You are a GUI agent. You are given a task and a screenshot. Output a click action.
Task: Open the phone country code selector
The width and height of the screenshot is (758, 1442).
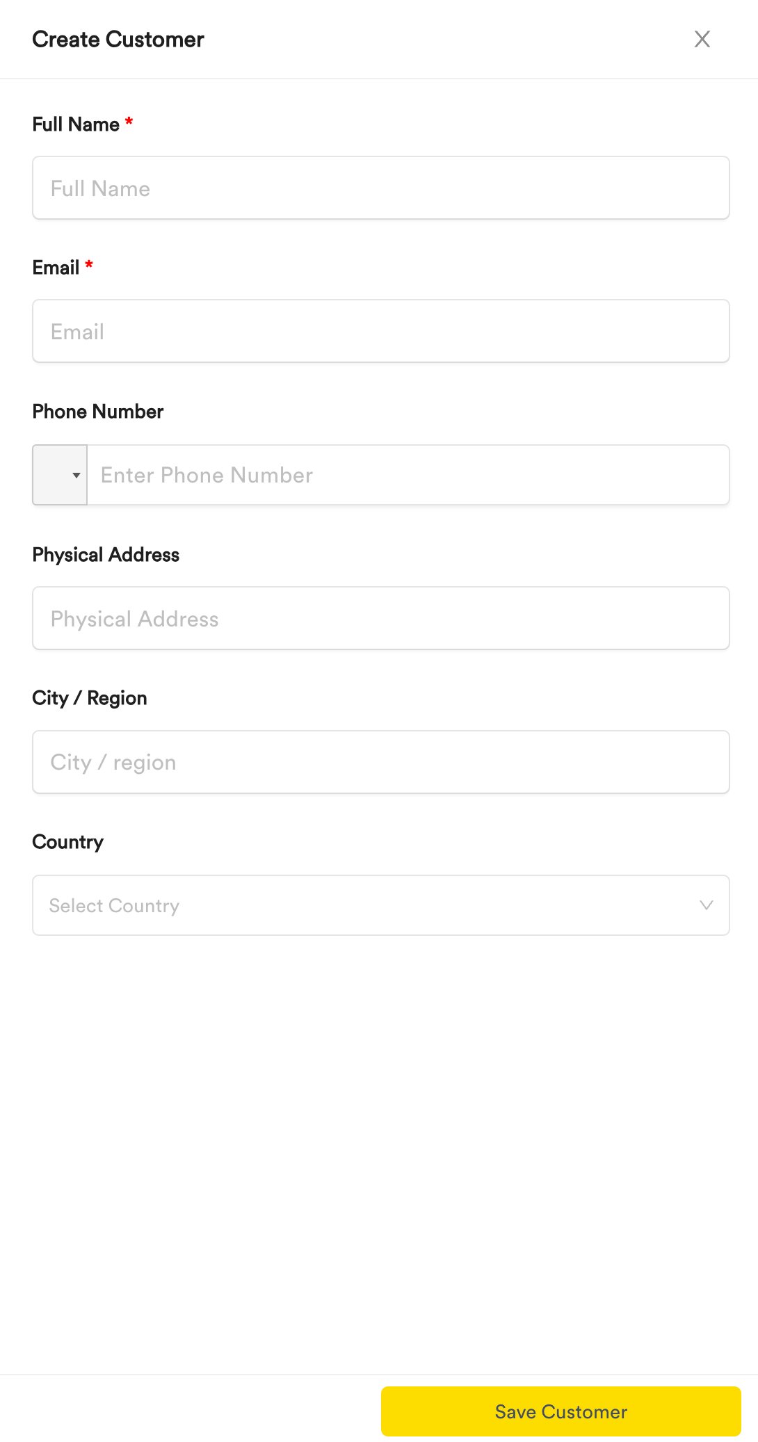60,475
